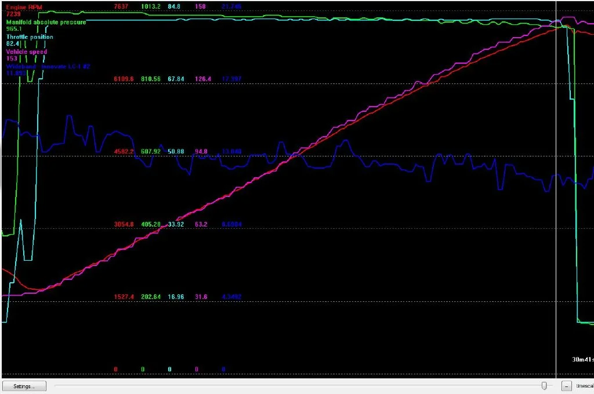
Task: Click the red axis value 1527.4
Action: (x=124, y=297)
